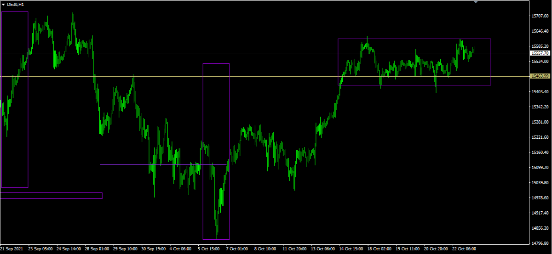The height and width of the screenshot is (254, 552).
Task: Click the 28 Sep 01:00 time label
Action: coord(97,249)
